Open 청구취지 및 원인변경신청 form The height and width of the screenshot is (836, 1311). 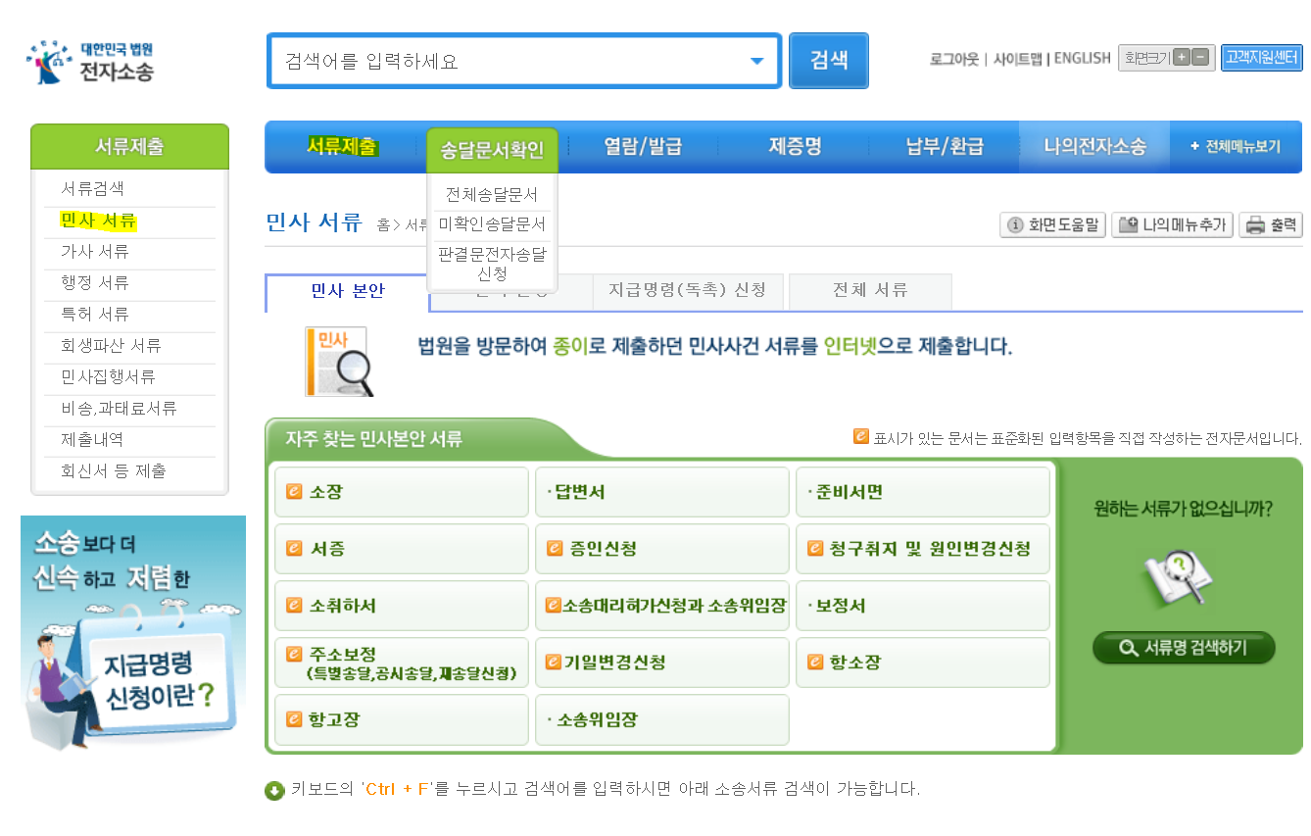pyautogui.click(x=923, y=549)
